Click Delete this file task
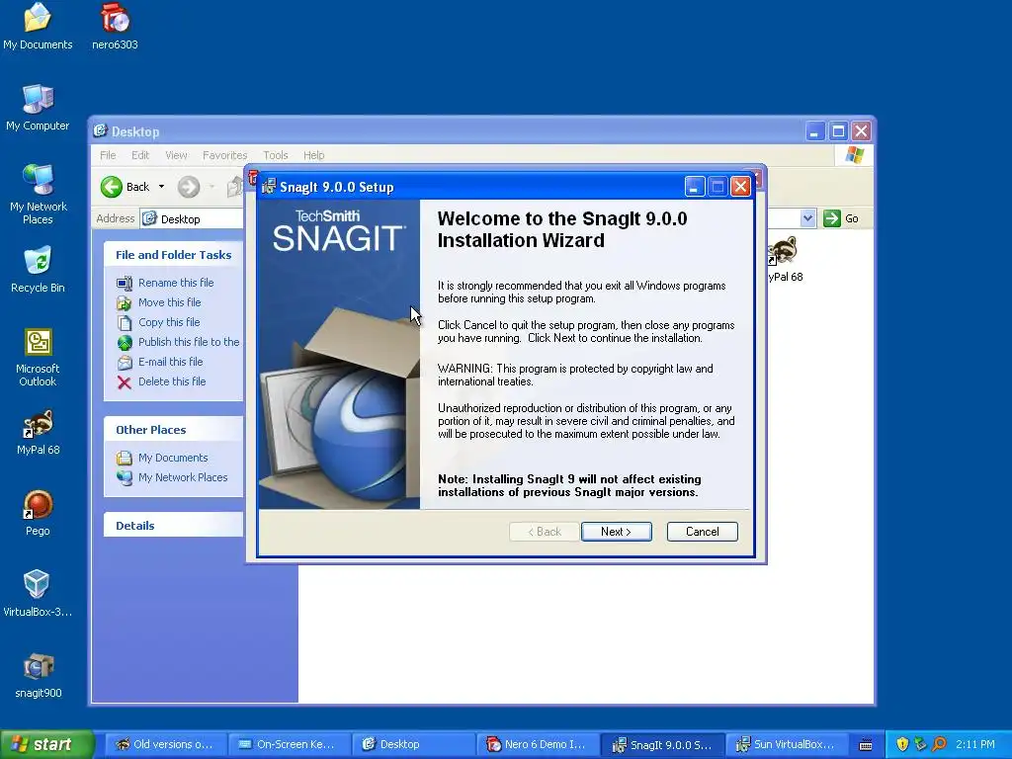 (x=172, y=382)
